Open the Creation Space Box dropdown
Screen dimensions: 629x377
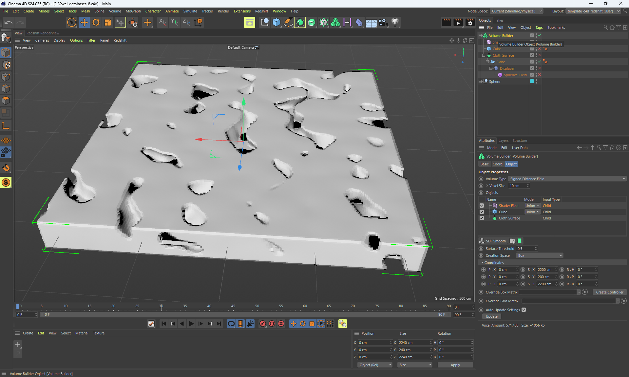click(x=540, y=255)
